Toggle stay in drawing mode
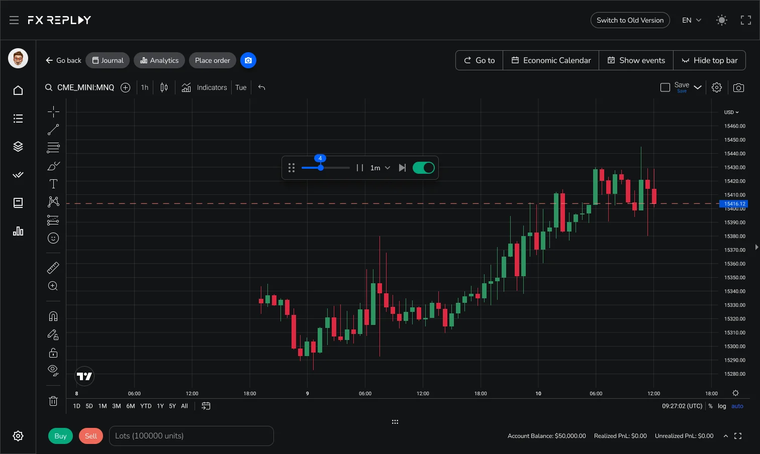The height and width of the screenshot is (454, 760). pos(53,334)
